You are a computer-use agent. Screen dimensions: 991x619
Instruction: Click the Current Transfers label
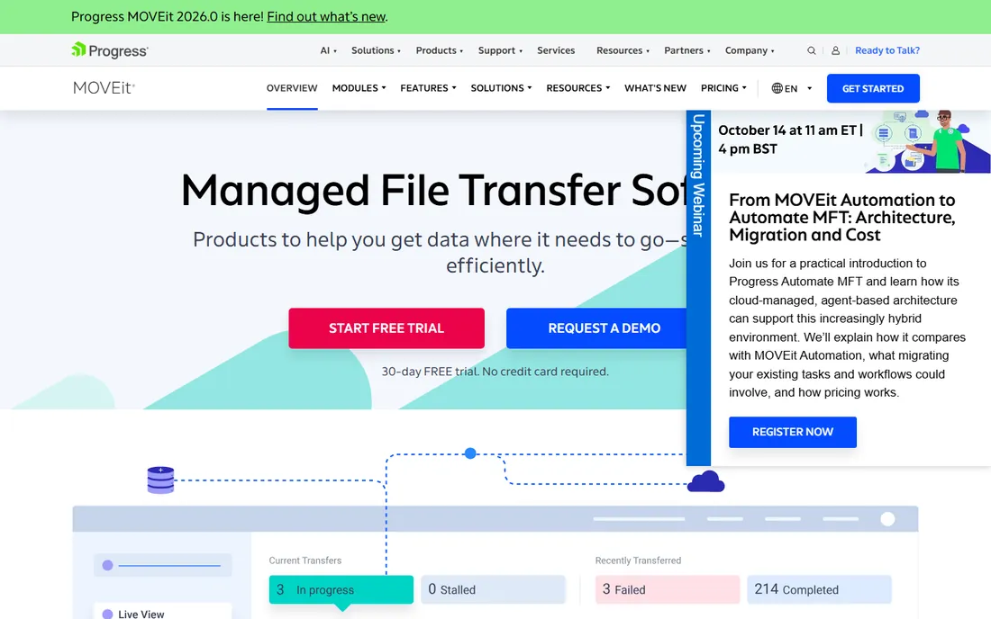305,561
